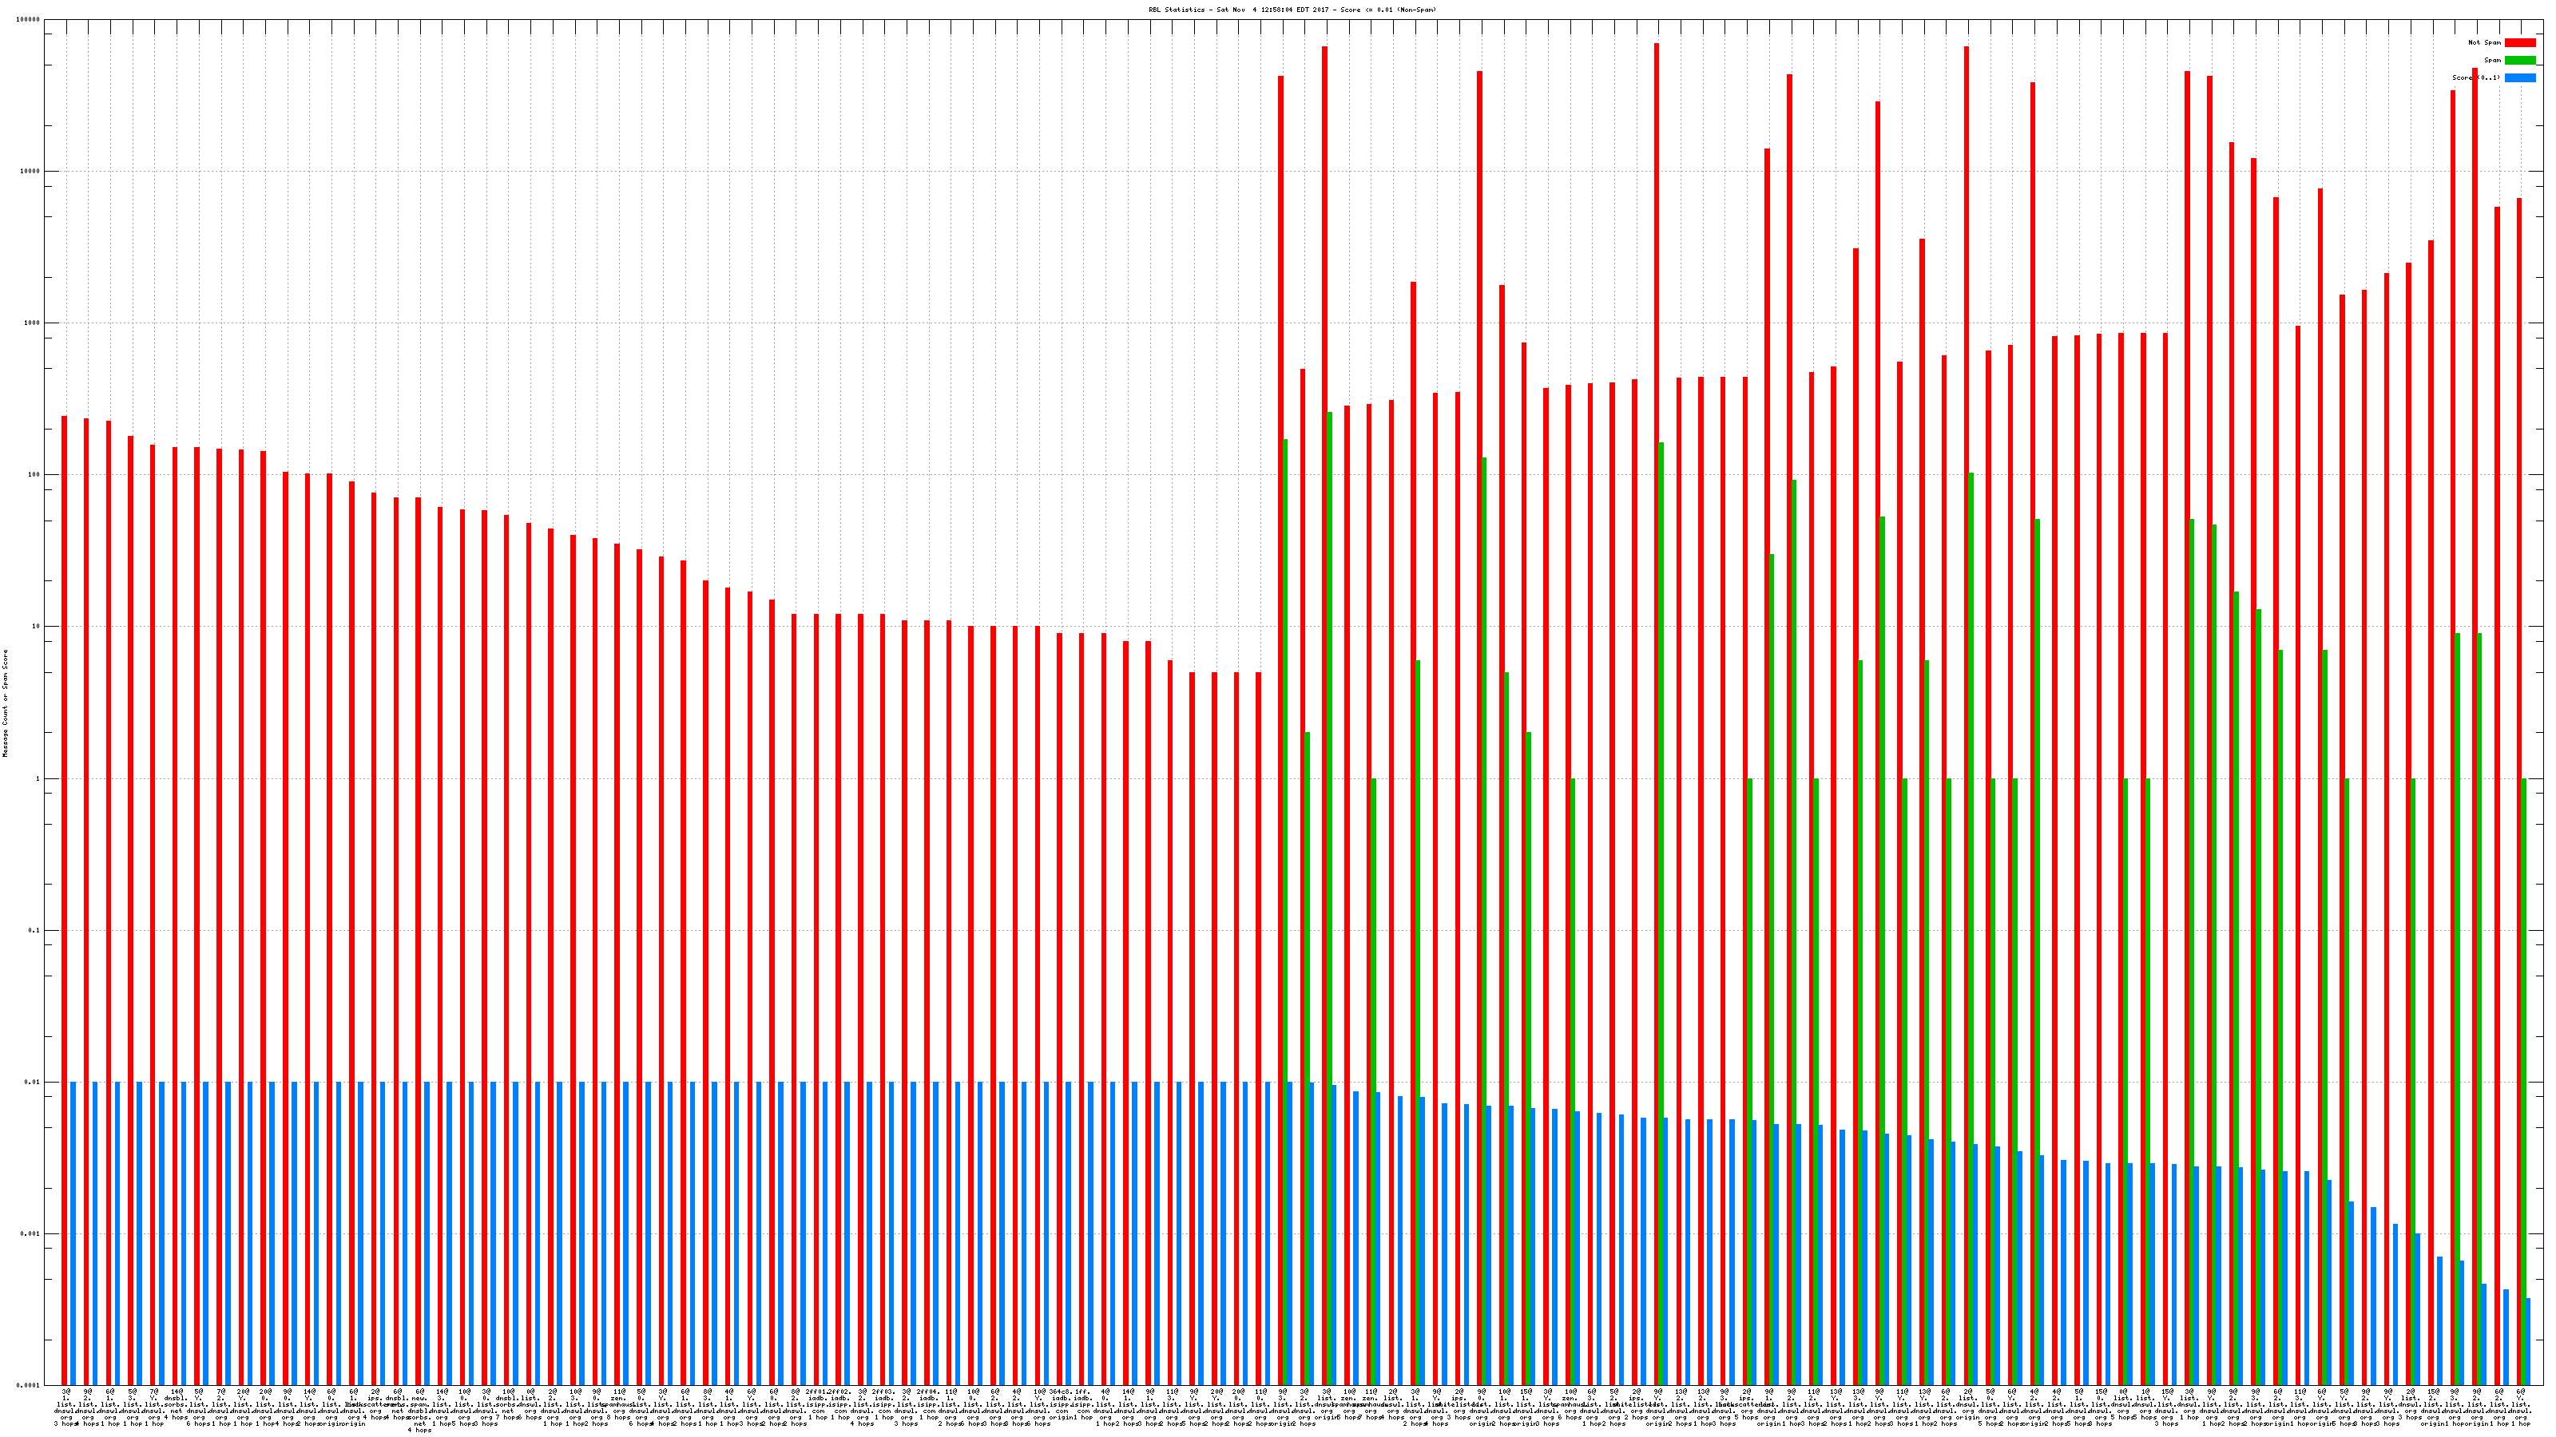Click the 1 y-axis tick label
The image size is (2556, 1437).
(38, 778)
